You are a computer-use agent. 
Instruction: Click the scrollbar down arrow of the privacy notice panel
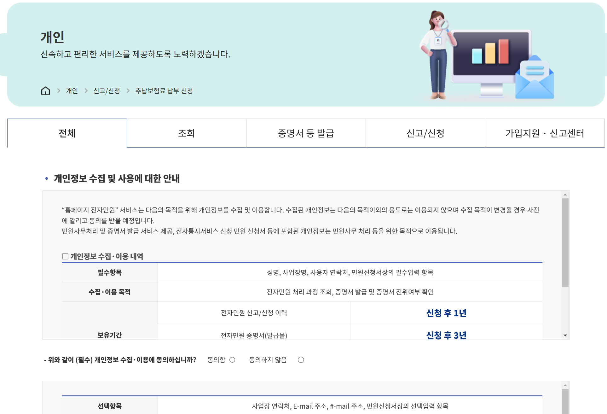tap(565, 335)
